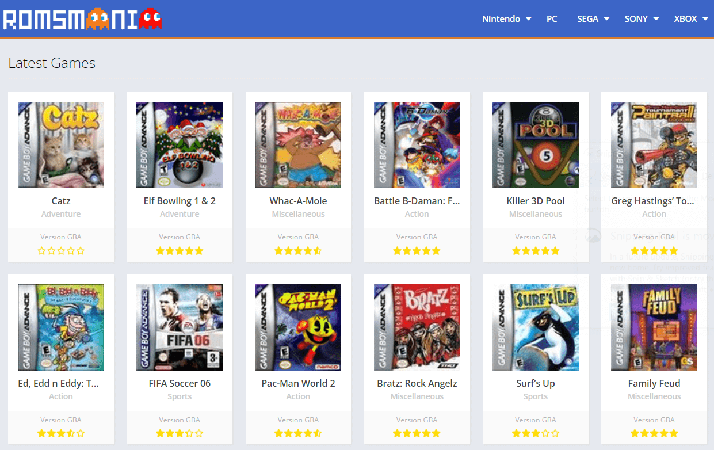
Task: Open the Battle B-Daman cover image
Action: pos(417,145)
